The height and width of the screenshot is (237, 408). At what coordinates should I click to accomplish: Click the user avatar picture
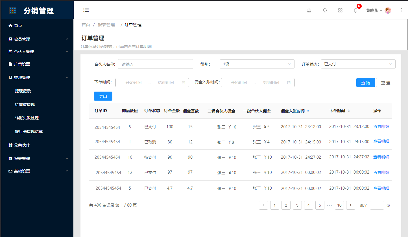pos(388,10)
